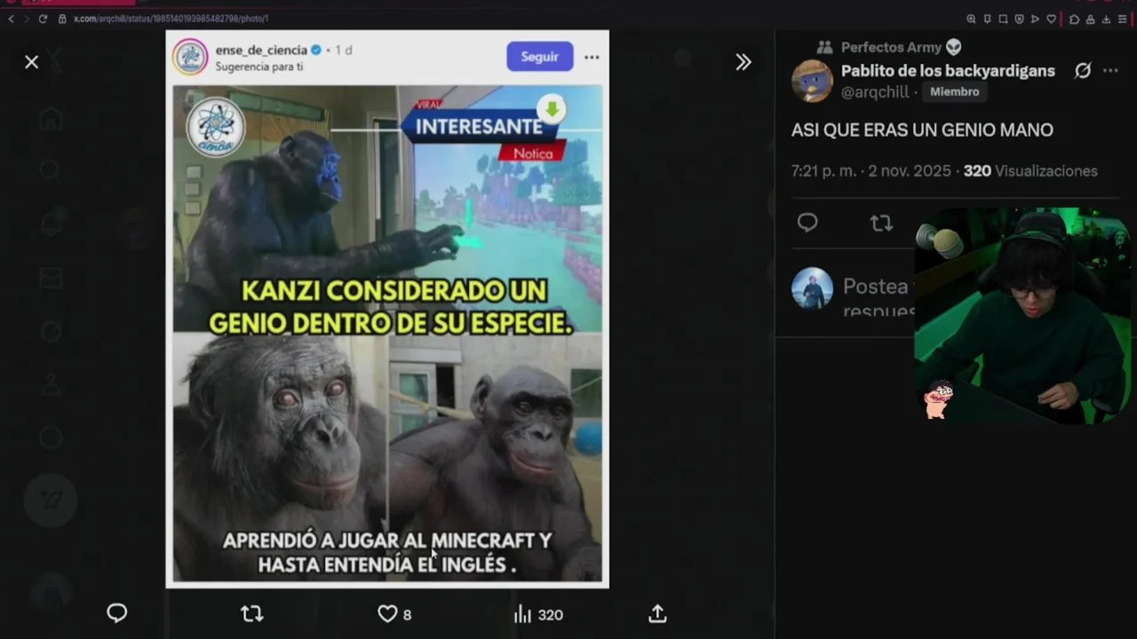Click the play-arrow icon in the browser toolbar
The image size is (1137, 639).
[1036, 19]
